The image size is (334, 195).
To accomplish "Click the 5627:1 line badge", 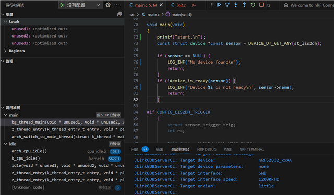I will click(x=114, y=159).
